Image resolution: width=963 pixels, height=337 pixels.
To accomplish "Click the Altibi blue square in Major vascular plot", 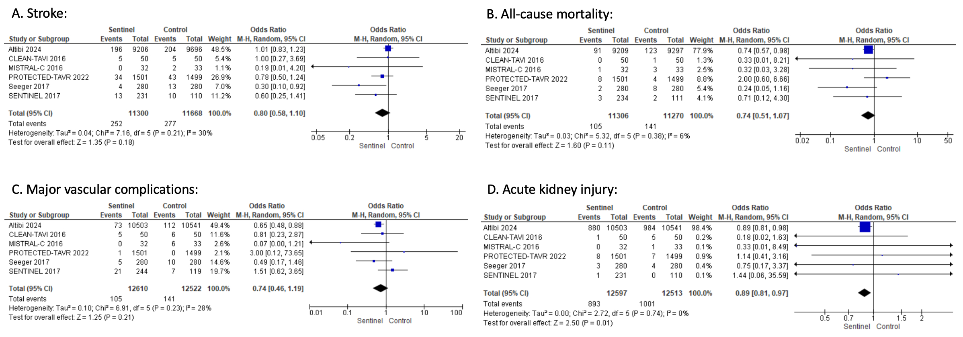I will [378, 224].
